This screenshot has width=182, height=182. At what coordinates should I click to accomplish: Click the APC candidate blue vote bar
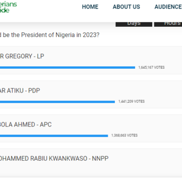(54, 136)
